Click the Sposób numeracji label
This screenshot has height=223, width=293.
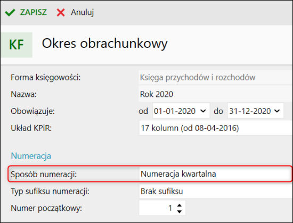click(x=44, y=175)
